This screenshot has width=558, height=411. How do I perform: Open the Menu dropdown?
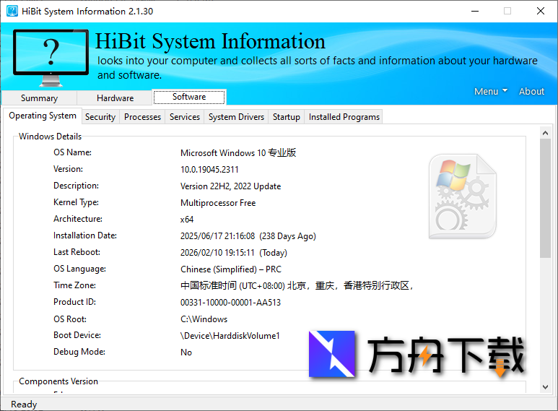[491, 92]
